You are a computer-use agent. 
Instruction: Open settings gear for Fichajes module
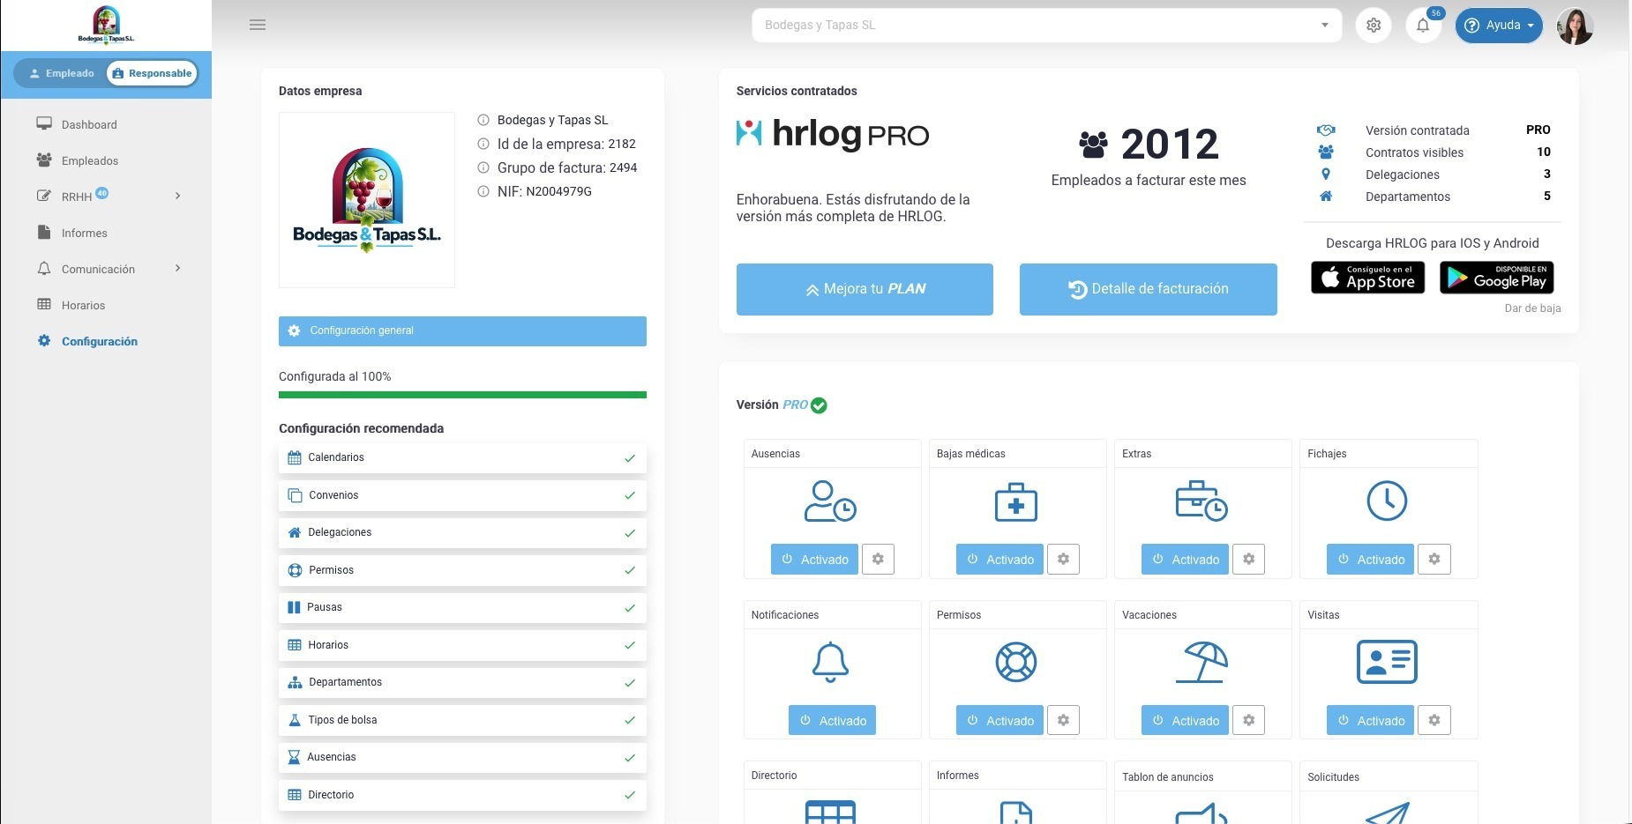[1434, 559]
